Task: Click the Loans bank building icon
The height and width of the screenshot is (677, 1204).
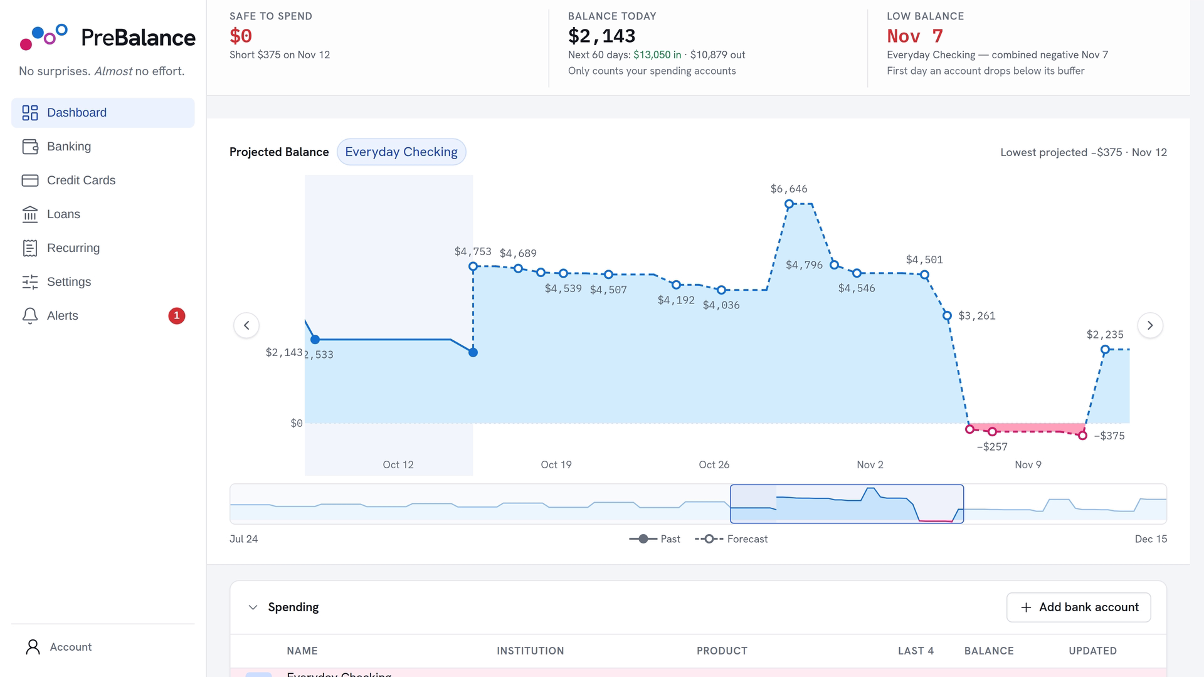Action: click(30, 214)
